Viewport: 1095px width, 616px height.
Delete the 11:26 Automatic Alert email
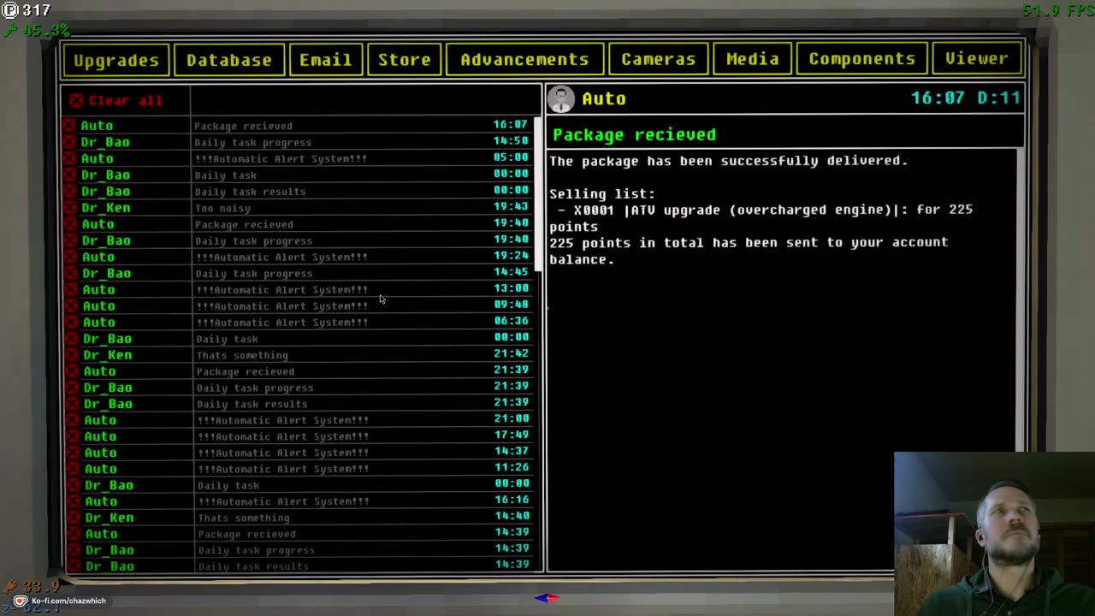pos(73,468)
